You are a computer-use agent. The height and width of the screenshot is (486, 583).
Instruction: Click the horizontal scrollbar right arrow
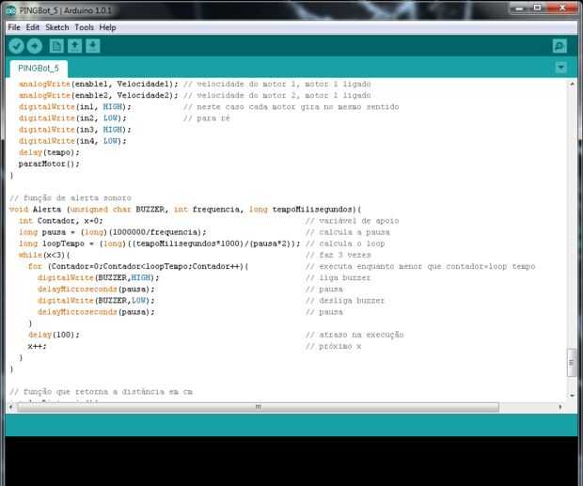point(559,407)
